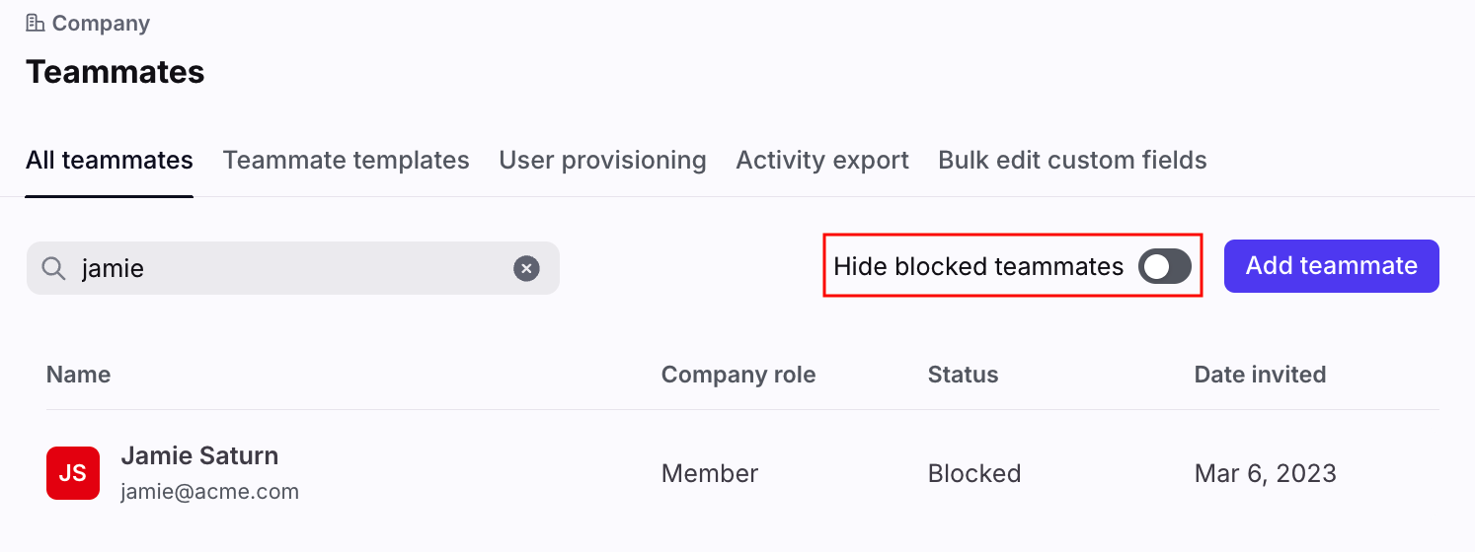The width and height of the screenshot is (1475, 552).
Task: Open Jamie Saturn's teammate profile
Action: (x=199, y=455)
